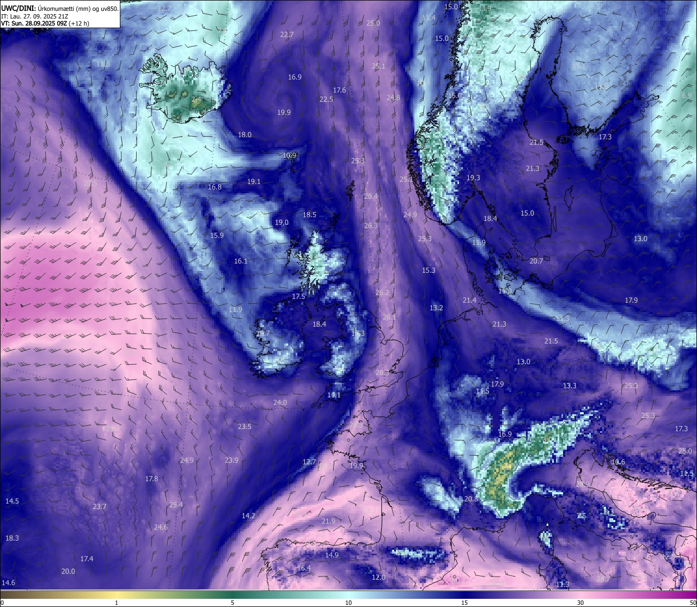Click the 'IT: Lau. 27. 09. 2025 21Z' line

[x=34, y=16]
